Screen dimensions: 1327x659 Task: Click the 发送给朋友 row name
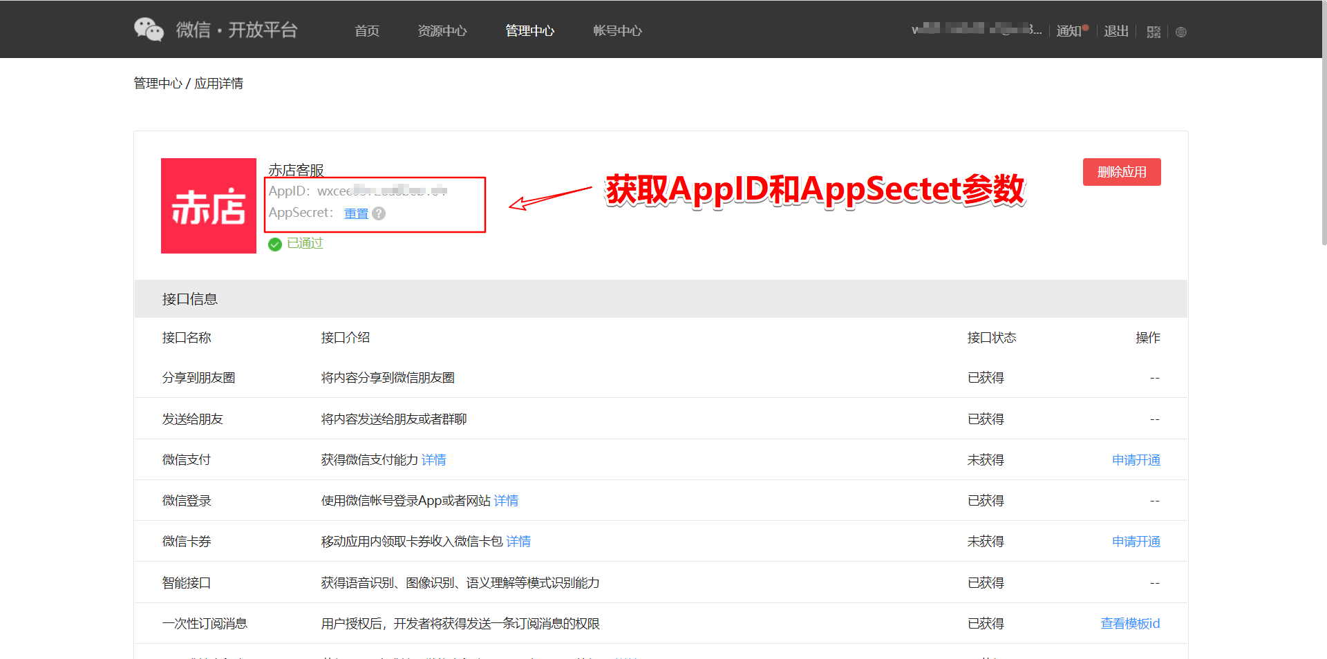(193, 419)
